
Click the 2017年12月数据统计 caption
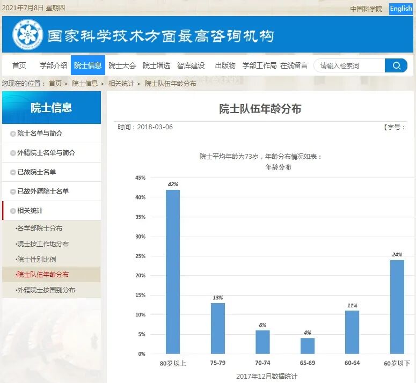point(267,377)
